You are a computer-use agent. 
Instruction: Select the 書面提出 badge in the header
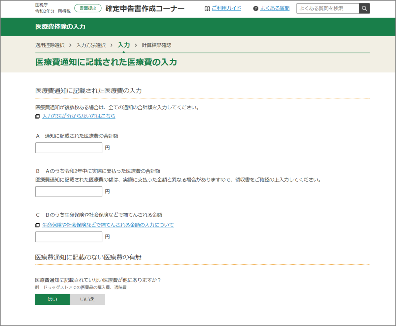click(x=87, y=8)
